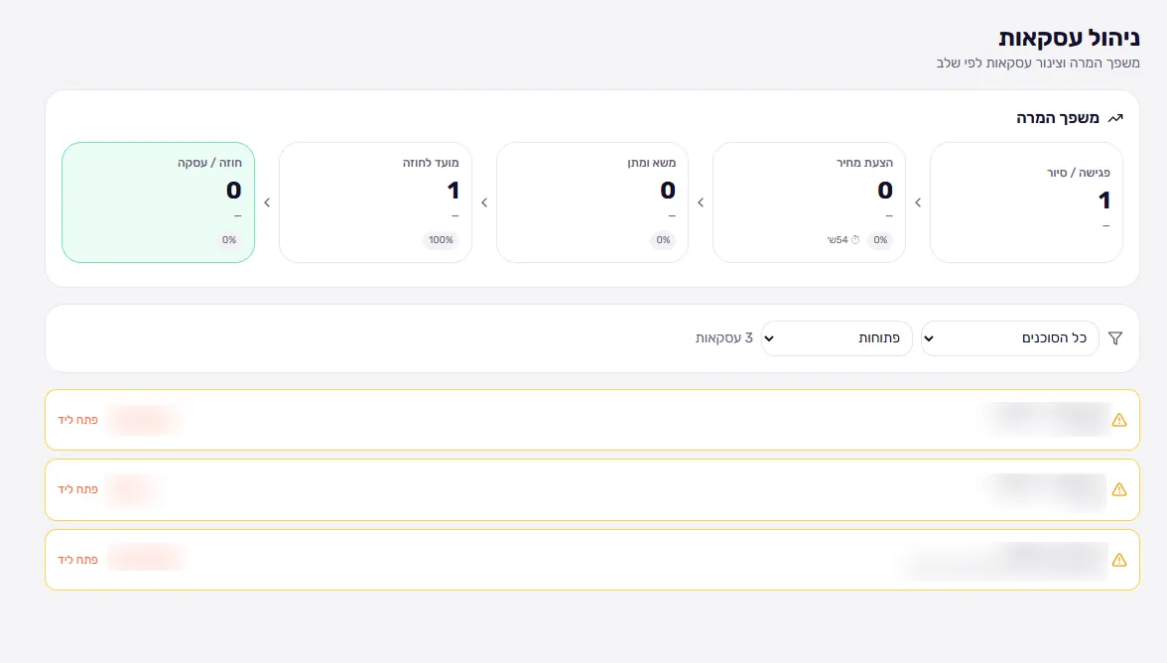Select the מועד לחוזה stage card
This screenshot has height=663, width=1167.
pos(375,202)
